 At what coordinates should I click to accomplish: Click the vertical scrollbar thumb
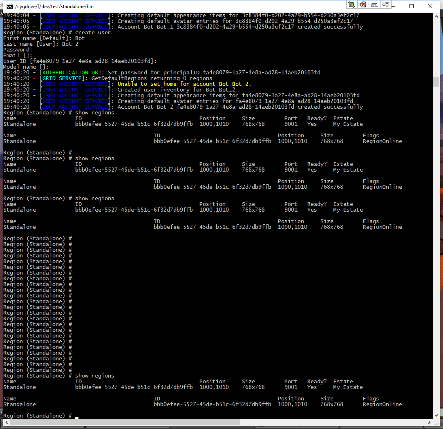[x=436, y=82]
